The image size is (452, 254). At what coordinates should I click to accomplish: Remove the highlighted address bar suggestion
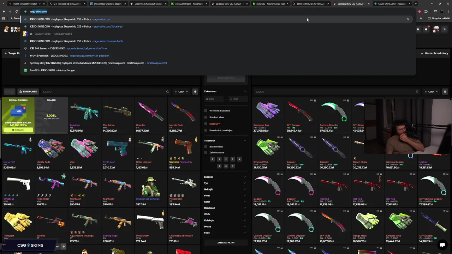[x=408, y=19]
